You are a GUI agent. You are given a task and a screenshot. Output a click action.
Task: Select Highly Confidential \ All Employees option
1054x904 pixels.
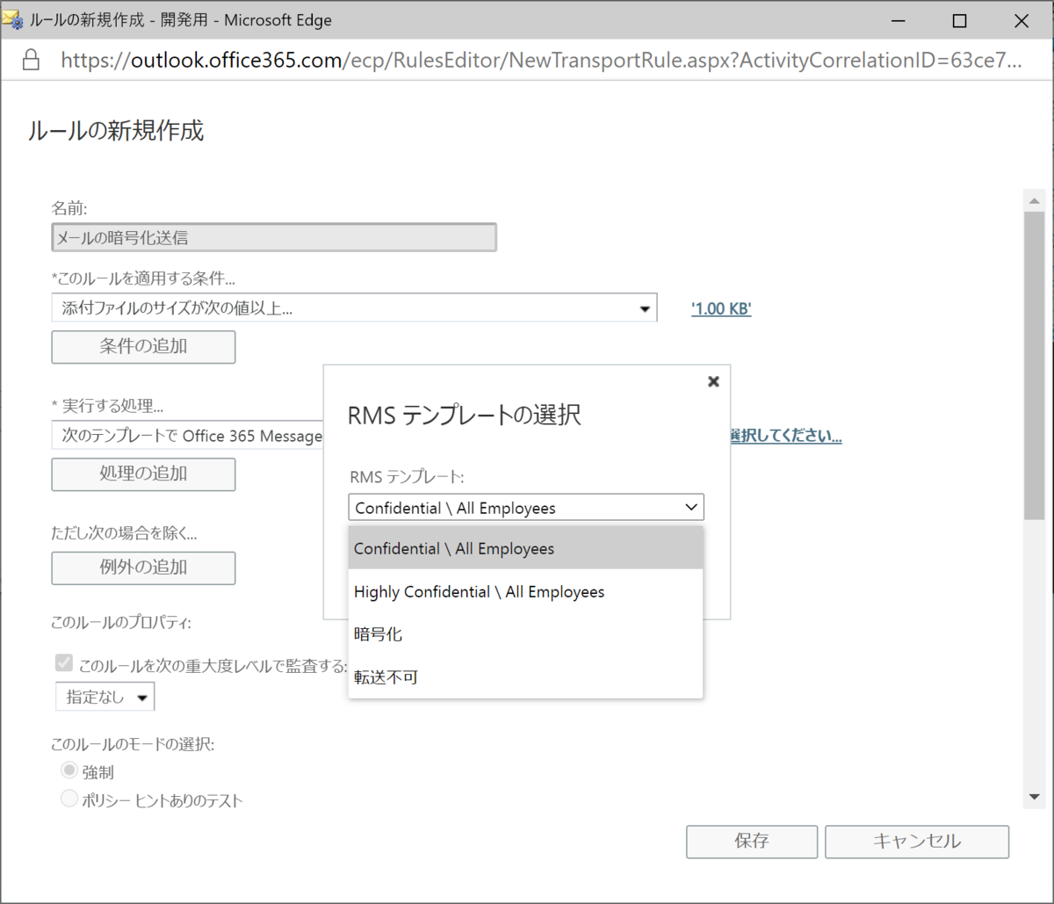pos(526,591)
